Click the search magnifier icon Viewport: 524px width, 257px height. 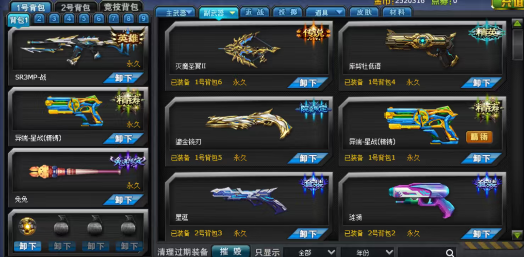tap(450, 253)
